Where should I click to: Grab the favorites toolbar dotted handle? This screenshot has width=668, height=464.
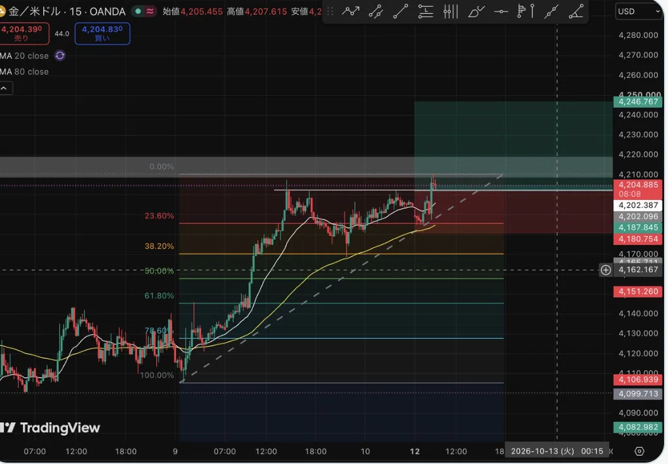point(329,12)
